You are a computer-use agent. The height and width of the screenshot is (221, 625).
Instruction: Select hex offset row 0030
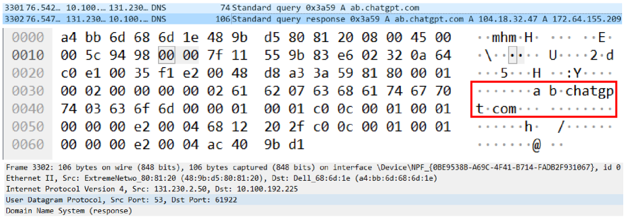28,91
